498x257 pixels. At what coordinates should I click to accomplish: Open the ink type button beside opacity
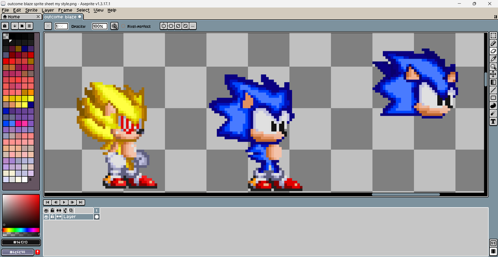coord(115,26)
